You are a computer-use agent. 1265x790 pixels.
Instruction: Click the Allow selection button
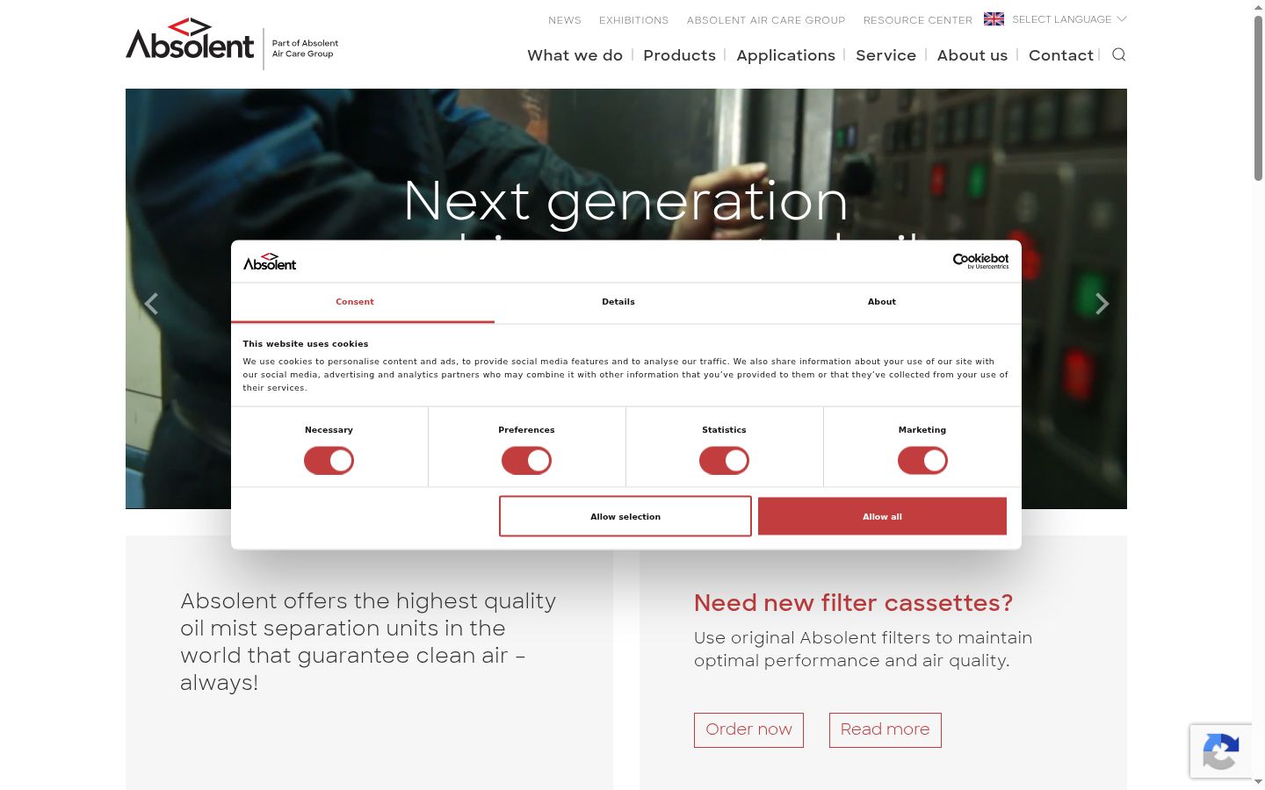[625, 516]
